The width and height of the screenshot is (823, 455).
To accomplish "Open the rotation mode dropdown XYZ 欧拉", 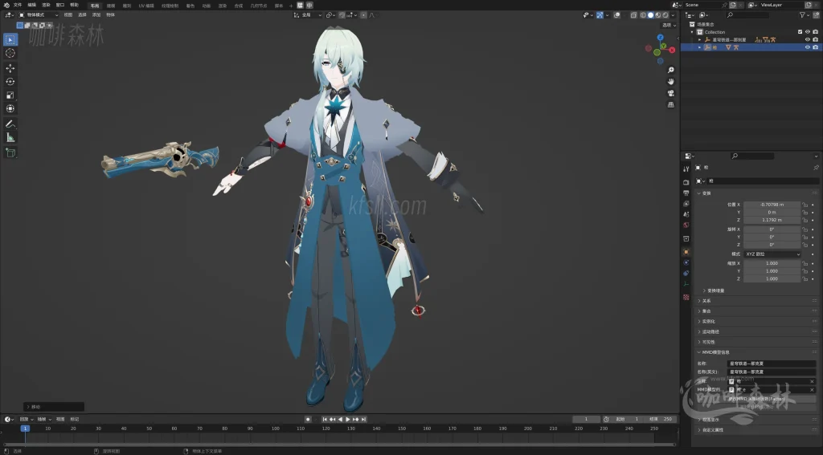I will (772, 254).
